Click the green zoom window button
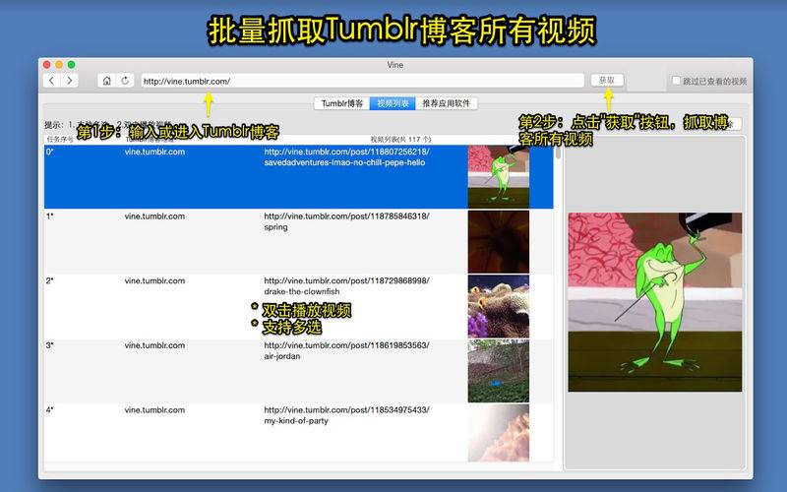Screen dimensions: 787x492 point(71,65)
